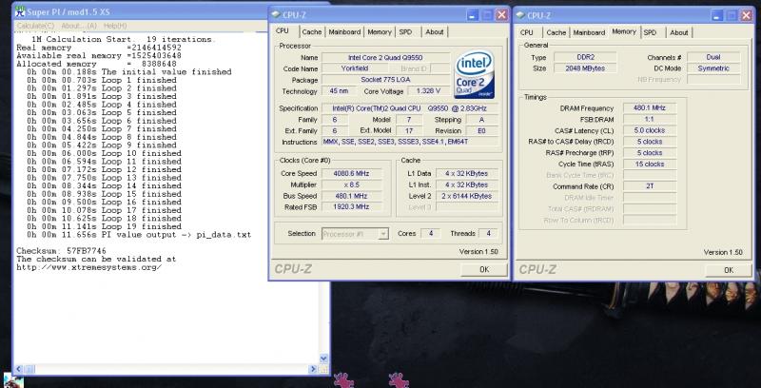Switch to Mainboard tab in left CPU-Z
This screenshot has width=761, height=388.
tap(344, 32)
